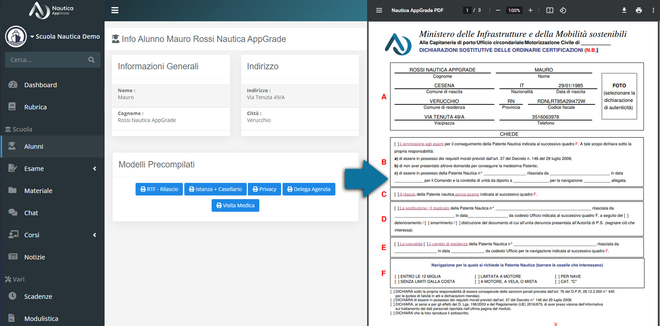Expand the Scuola Nautica Demo dropdown

(x=65, y=36)
